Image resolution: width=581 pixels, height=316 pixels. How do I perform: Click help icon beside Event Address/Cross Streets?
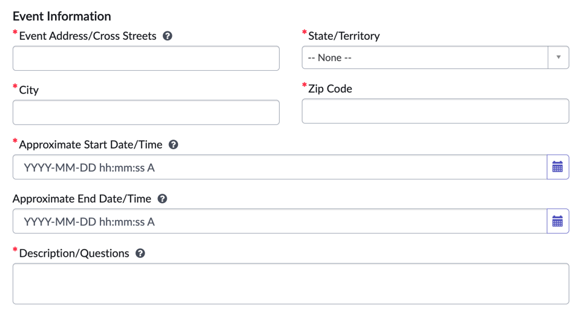point(168,36)
